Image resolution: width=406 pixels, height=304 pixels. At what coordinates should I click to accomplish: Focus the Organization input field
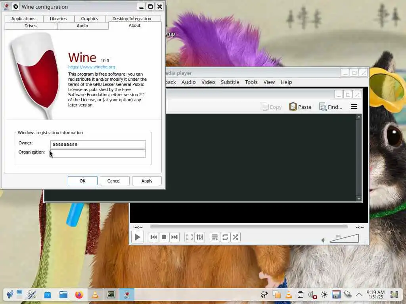coord(98,153)
